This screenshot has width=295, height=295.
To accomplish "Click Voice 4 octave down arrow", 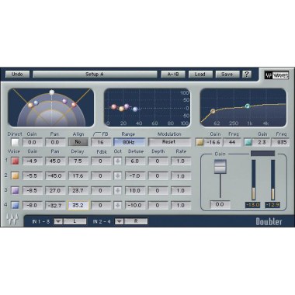I will pyautogui.click(x=118, y=206).
